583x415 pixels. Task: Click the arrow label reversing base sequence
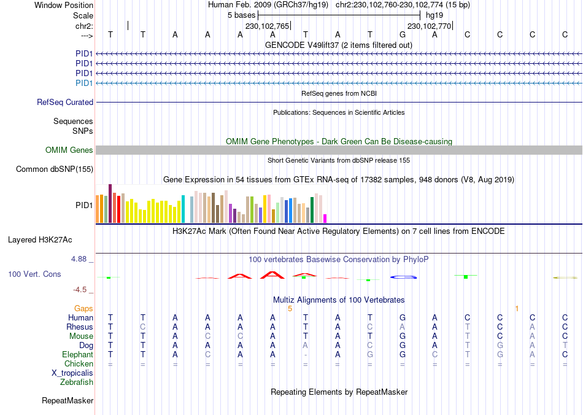tap(87, 36)
